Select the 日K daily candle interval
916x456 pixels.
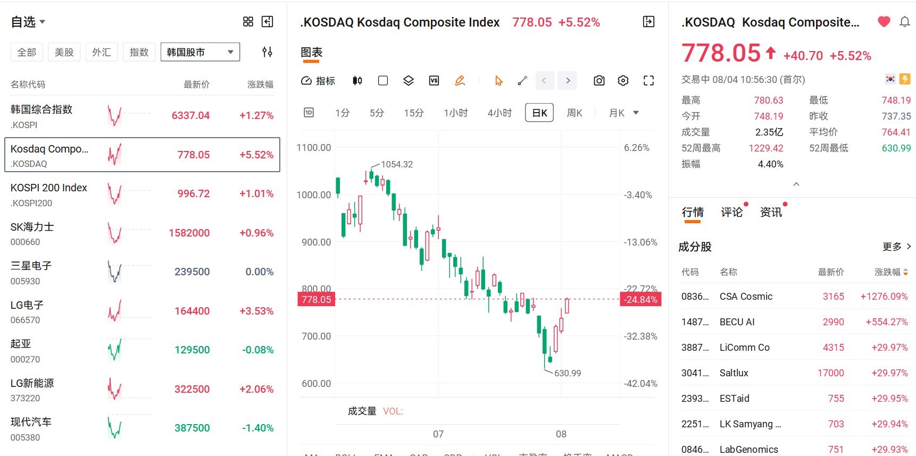pyautogui.click(x=539, y=113)
